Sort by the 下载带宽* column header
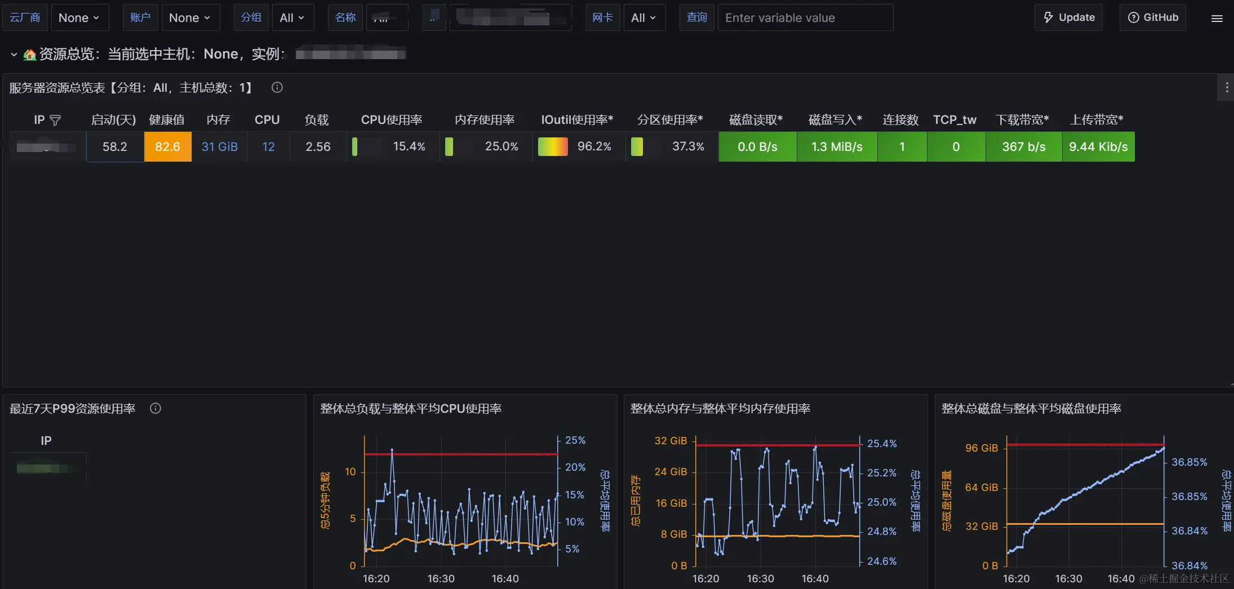The width and height of the screenshot is (1234, 589). tap(1022, 119)
